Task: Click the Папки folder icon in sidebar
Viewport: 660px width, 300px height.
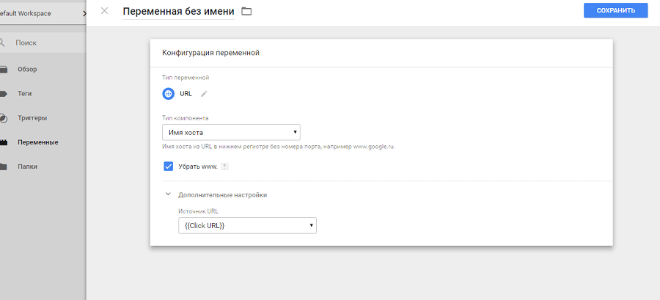Action: tap(4, 167)
